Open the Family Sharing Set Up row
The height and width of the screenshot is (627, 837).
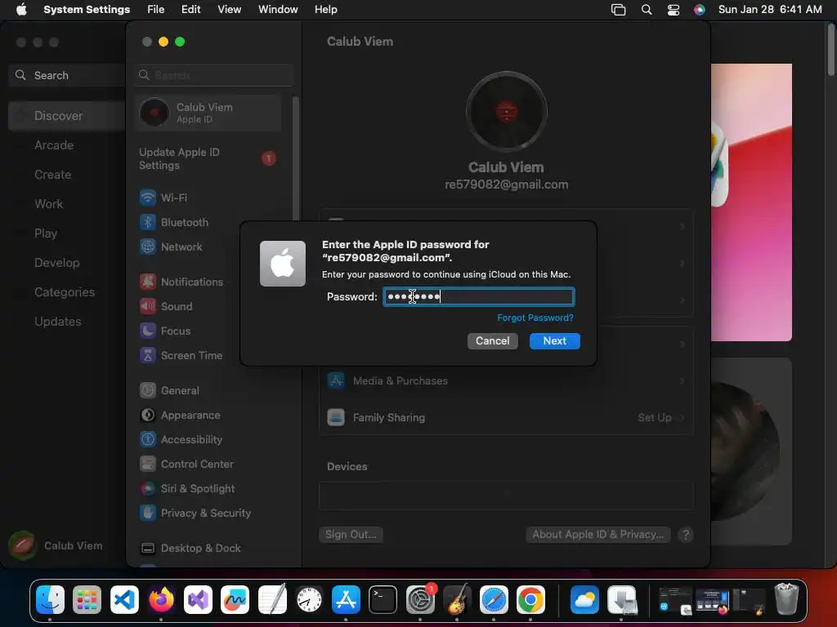506,418
